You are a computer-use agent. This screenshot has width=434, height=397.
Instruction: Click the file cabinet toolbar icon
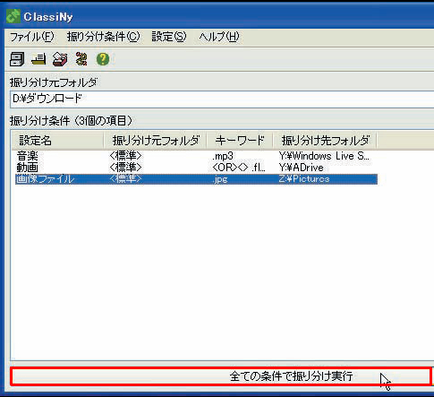point(17,59)
